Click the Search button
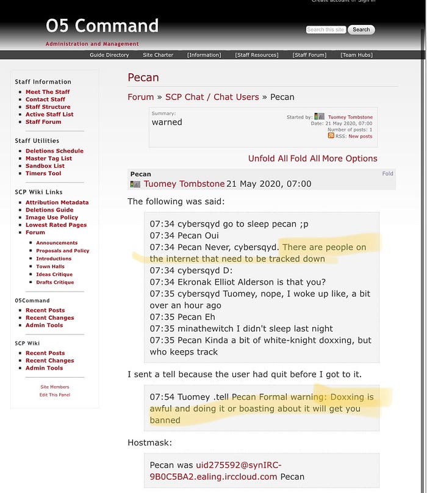 click(x=361, y=29)
